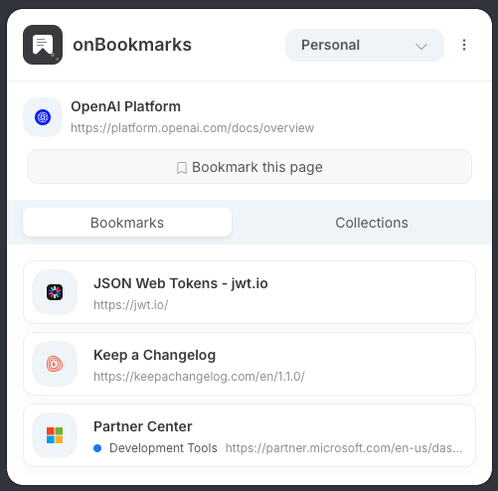Click the keepachangelog.com/en/1.1.0/ URL text
Screen dimensions: 498x491
tap(199, 377)
